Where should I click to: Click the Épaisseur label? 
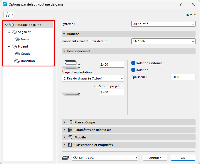(x=139, y=77)
